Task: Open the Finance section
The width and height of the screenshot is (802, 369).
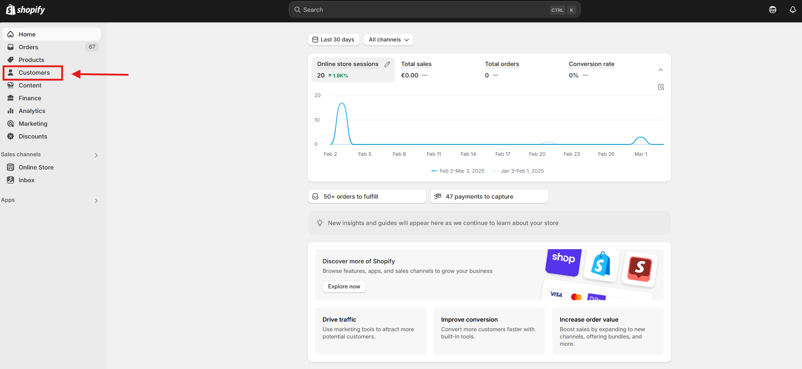Action: (x=52, y=98)
